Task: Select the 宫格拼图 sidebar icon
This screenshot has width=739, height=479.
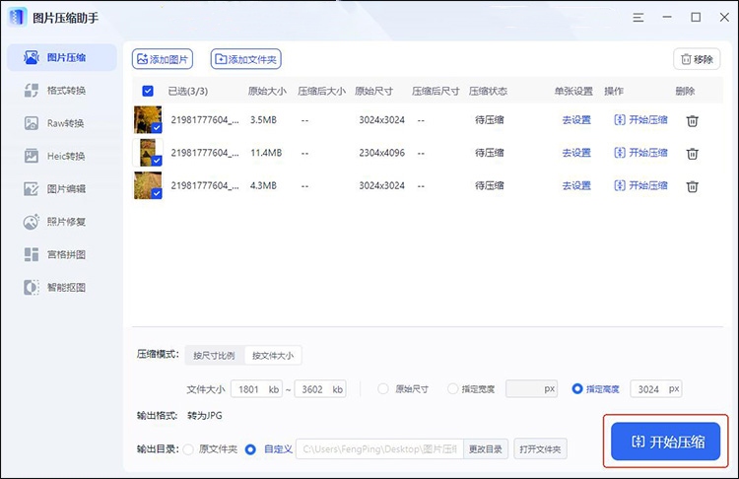Action: pyautogui.click(x=31, y=254)
